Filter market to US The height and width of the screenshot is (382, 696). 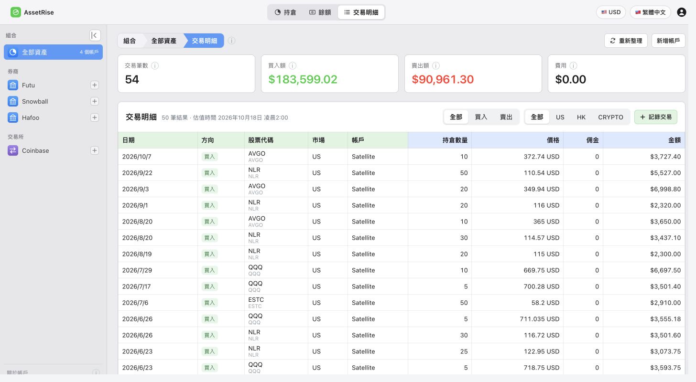point(560,117)
